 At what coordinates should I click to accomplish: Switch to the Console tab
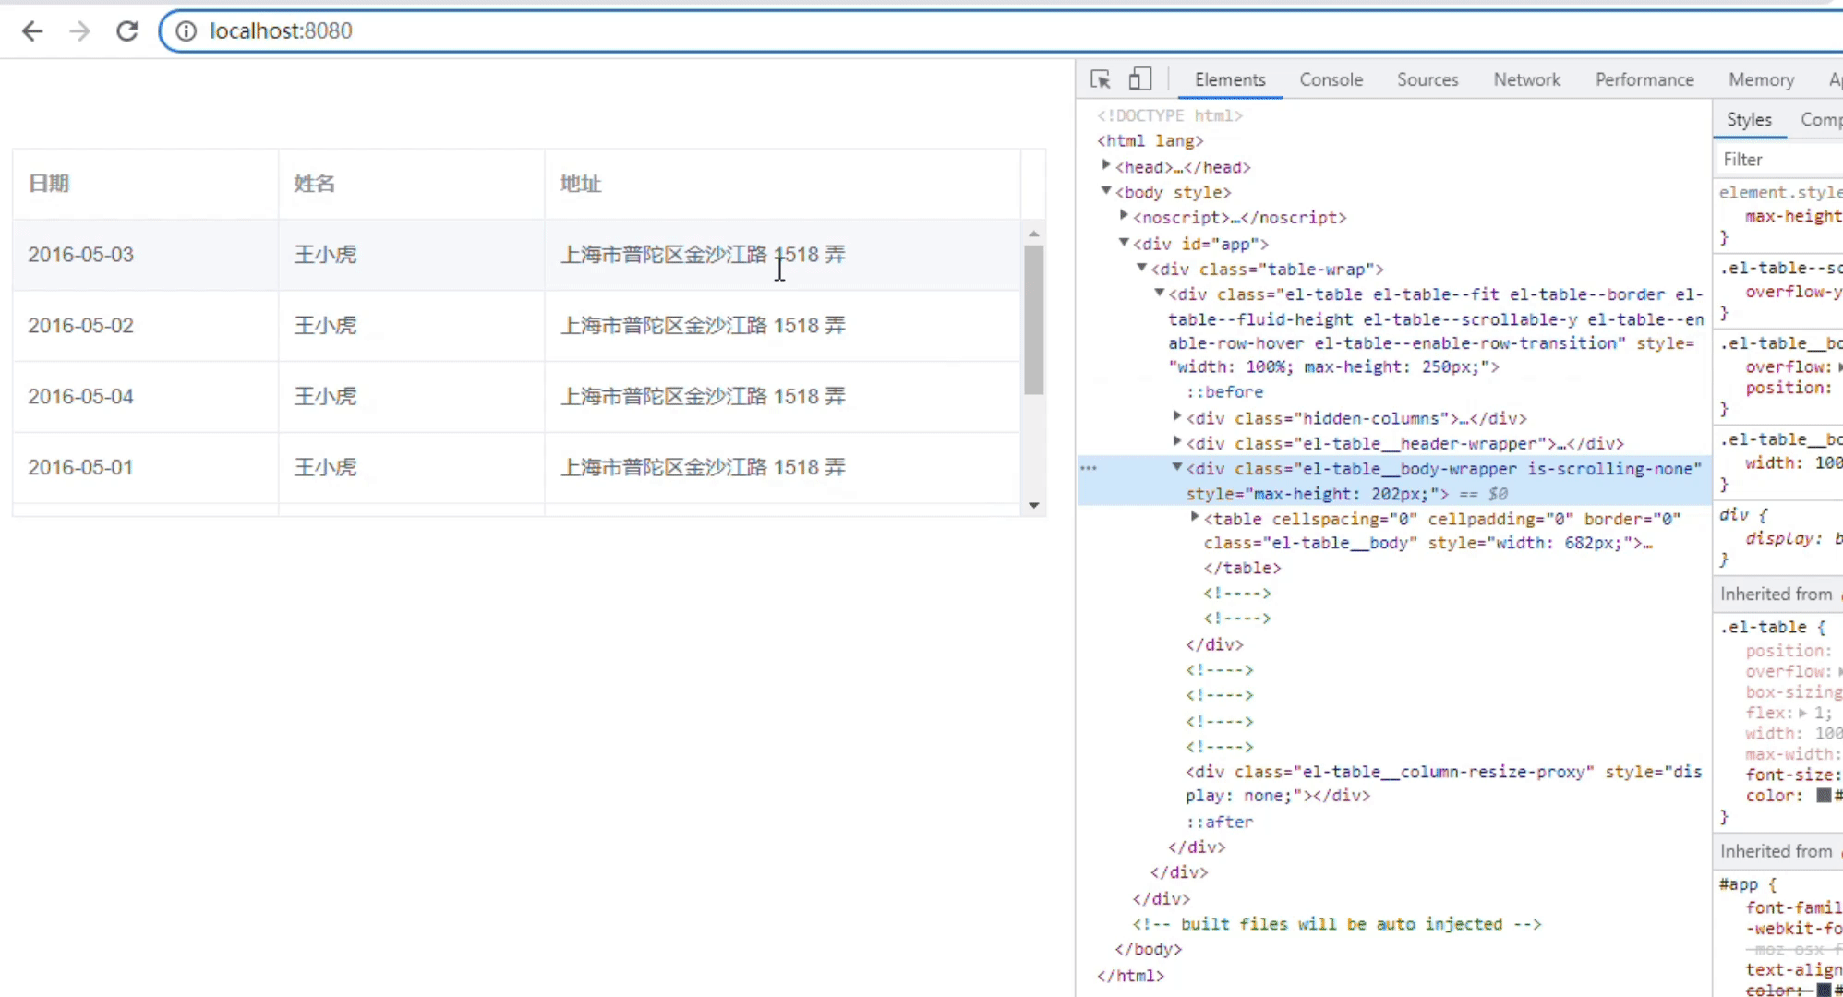click(x=1331, y=79)
